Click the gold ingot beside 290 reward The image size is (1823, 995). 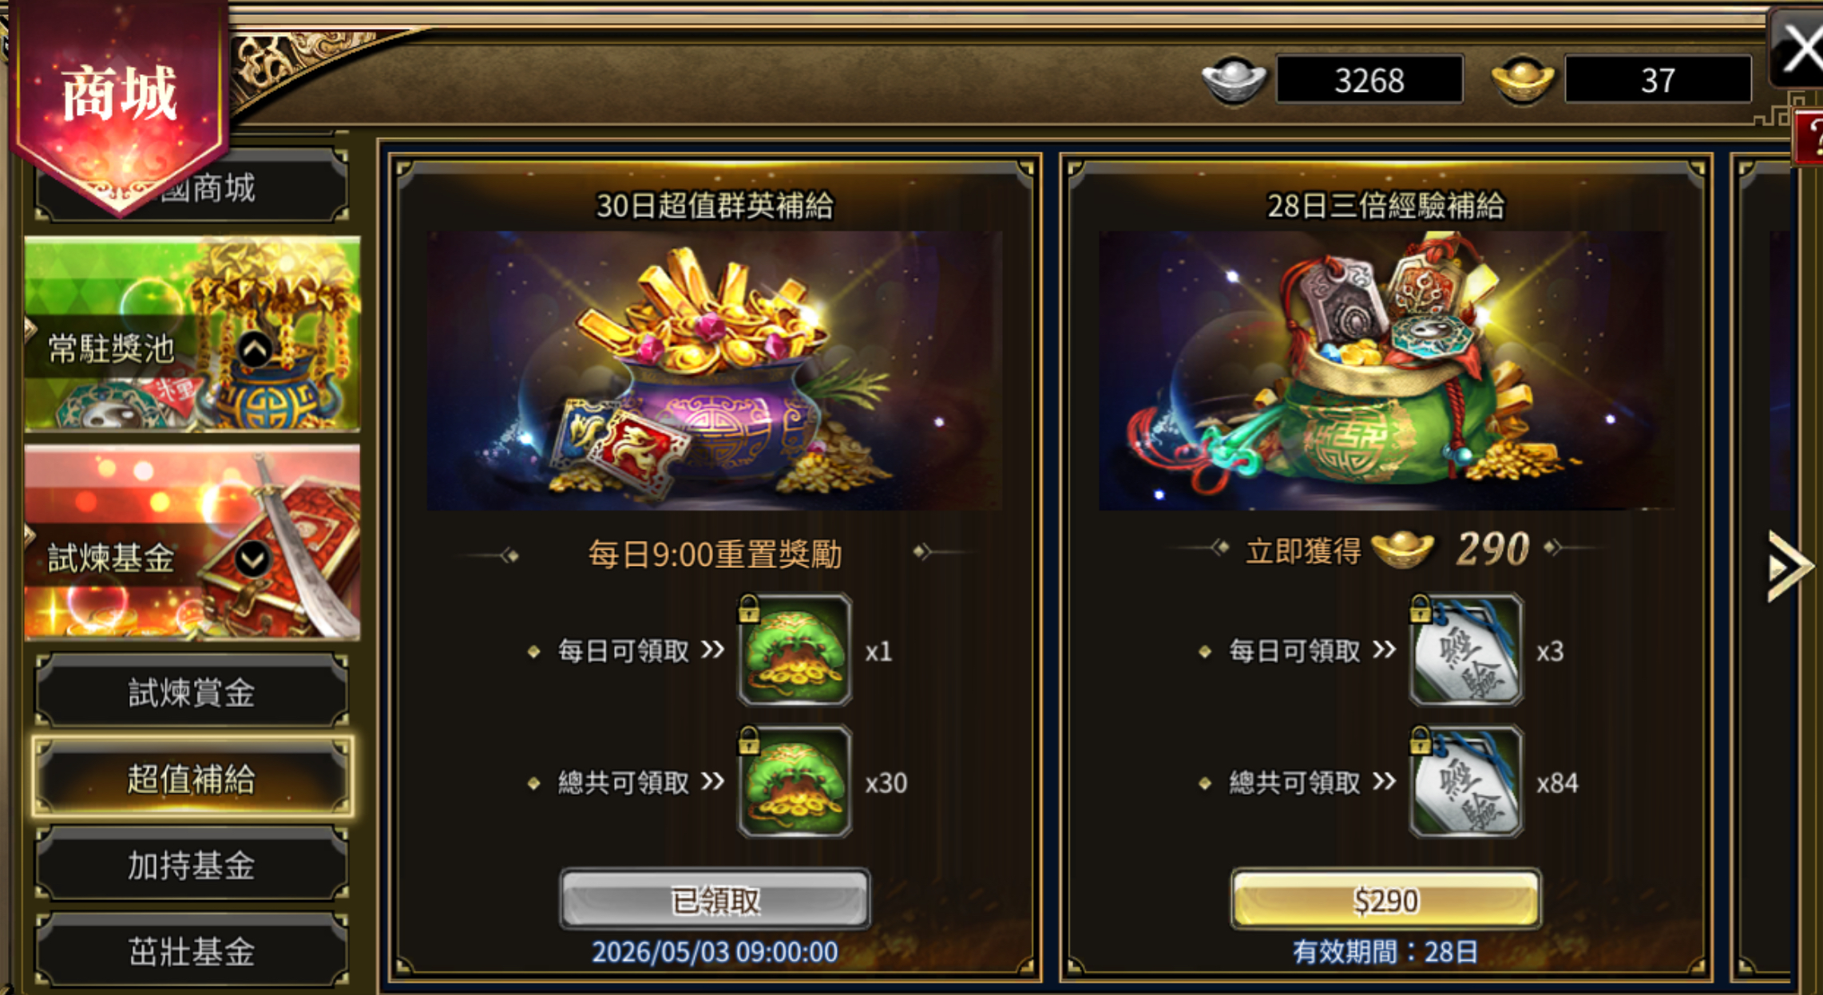click(1402, 549)
